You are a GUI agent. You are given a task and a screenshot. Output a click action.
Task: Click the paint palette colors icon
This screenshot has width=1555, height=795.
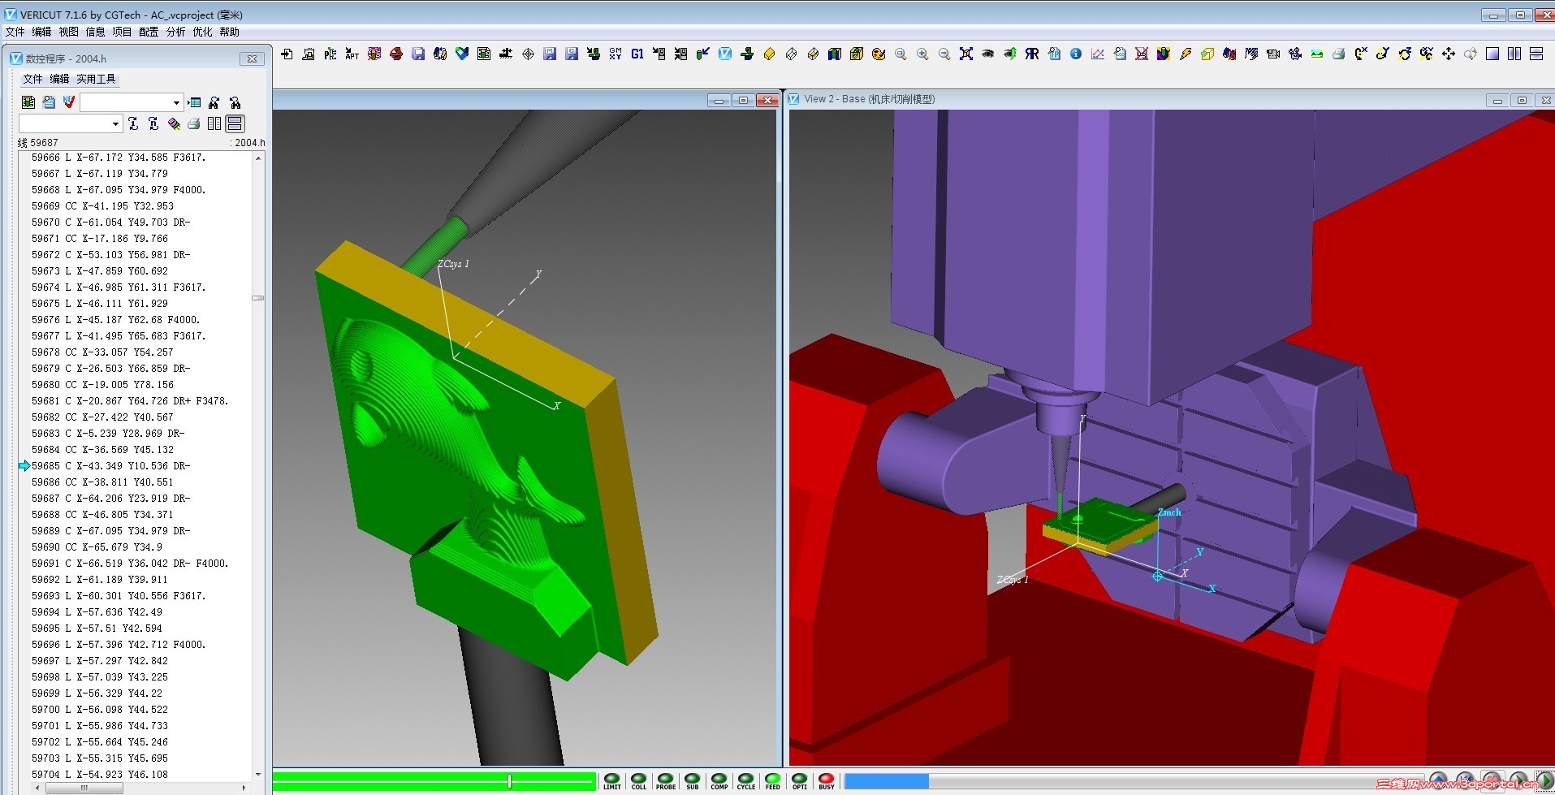(x=879, y=54)
